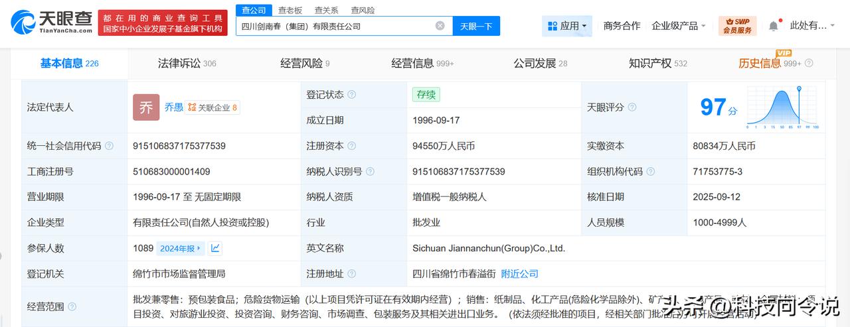Image resolution: width=850 pixels, height=327 pixels.
Task: Open the notification bell
Action: point(774,26)
